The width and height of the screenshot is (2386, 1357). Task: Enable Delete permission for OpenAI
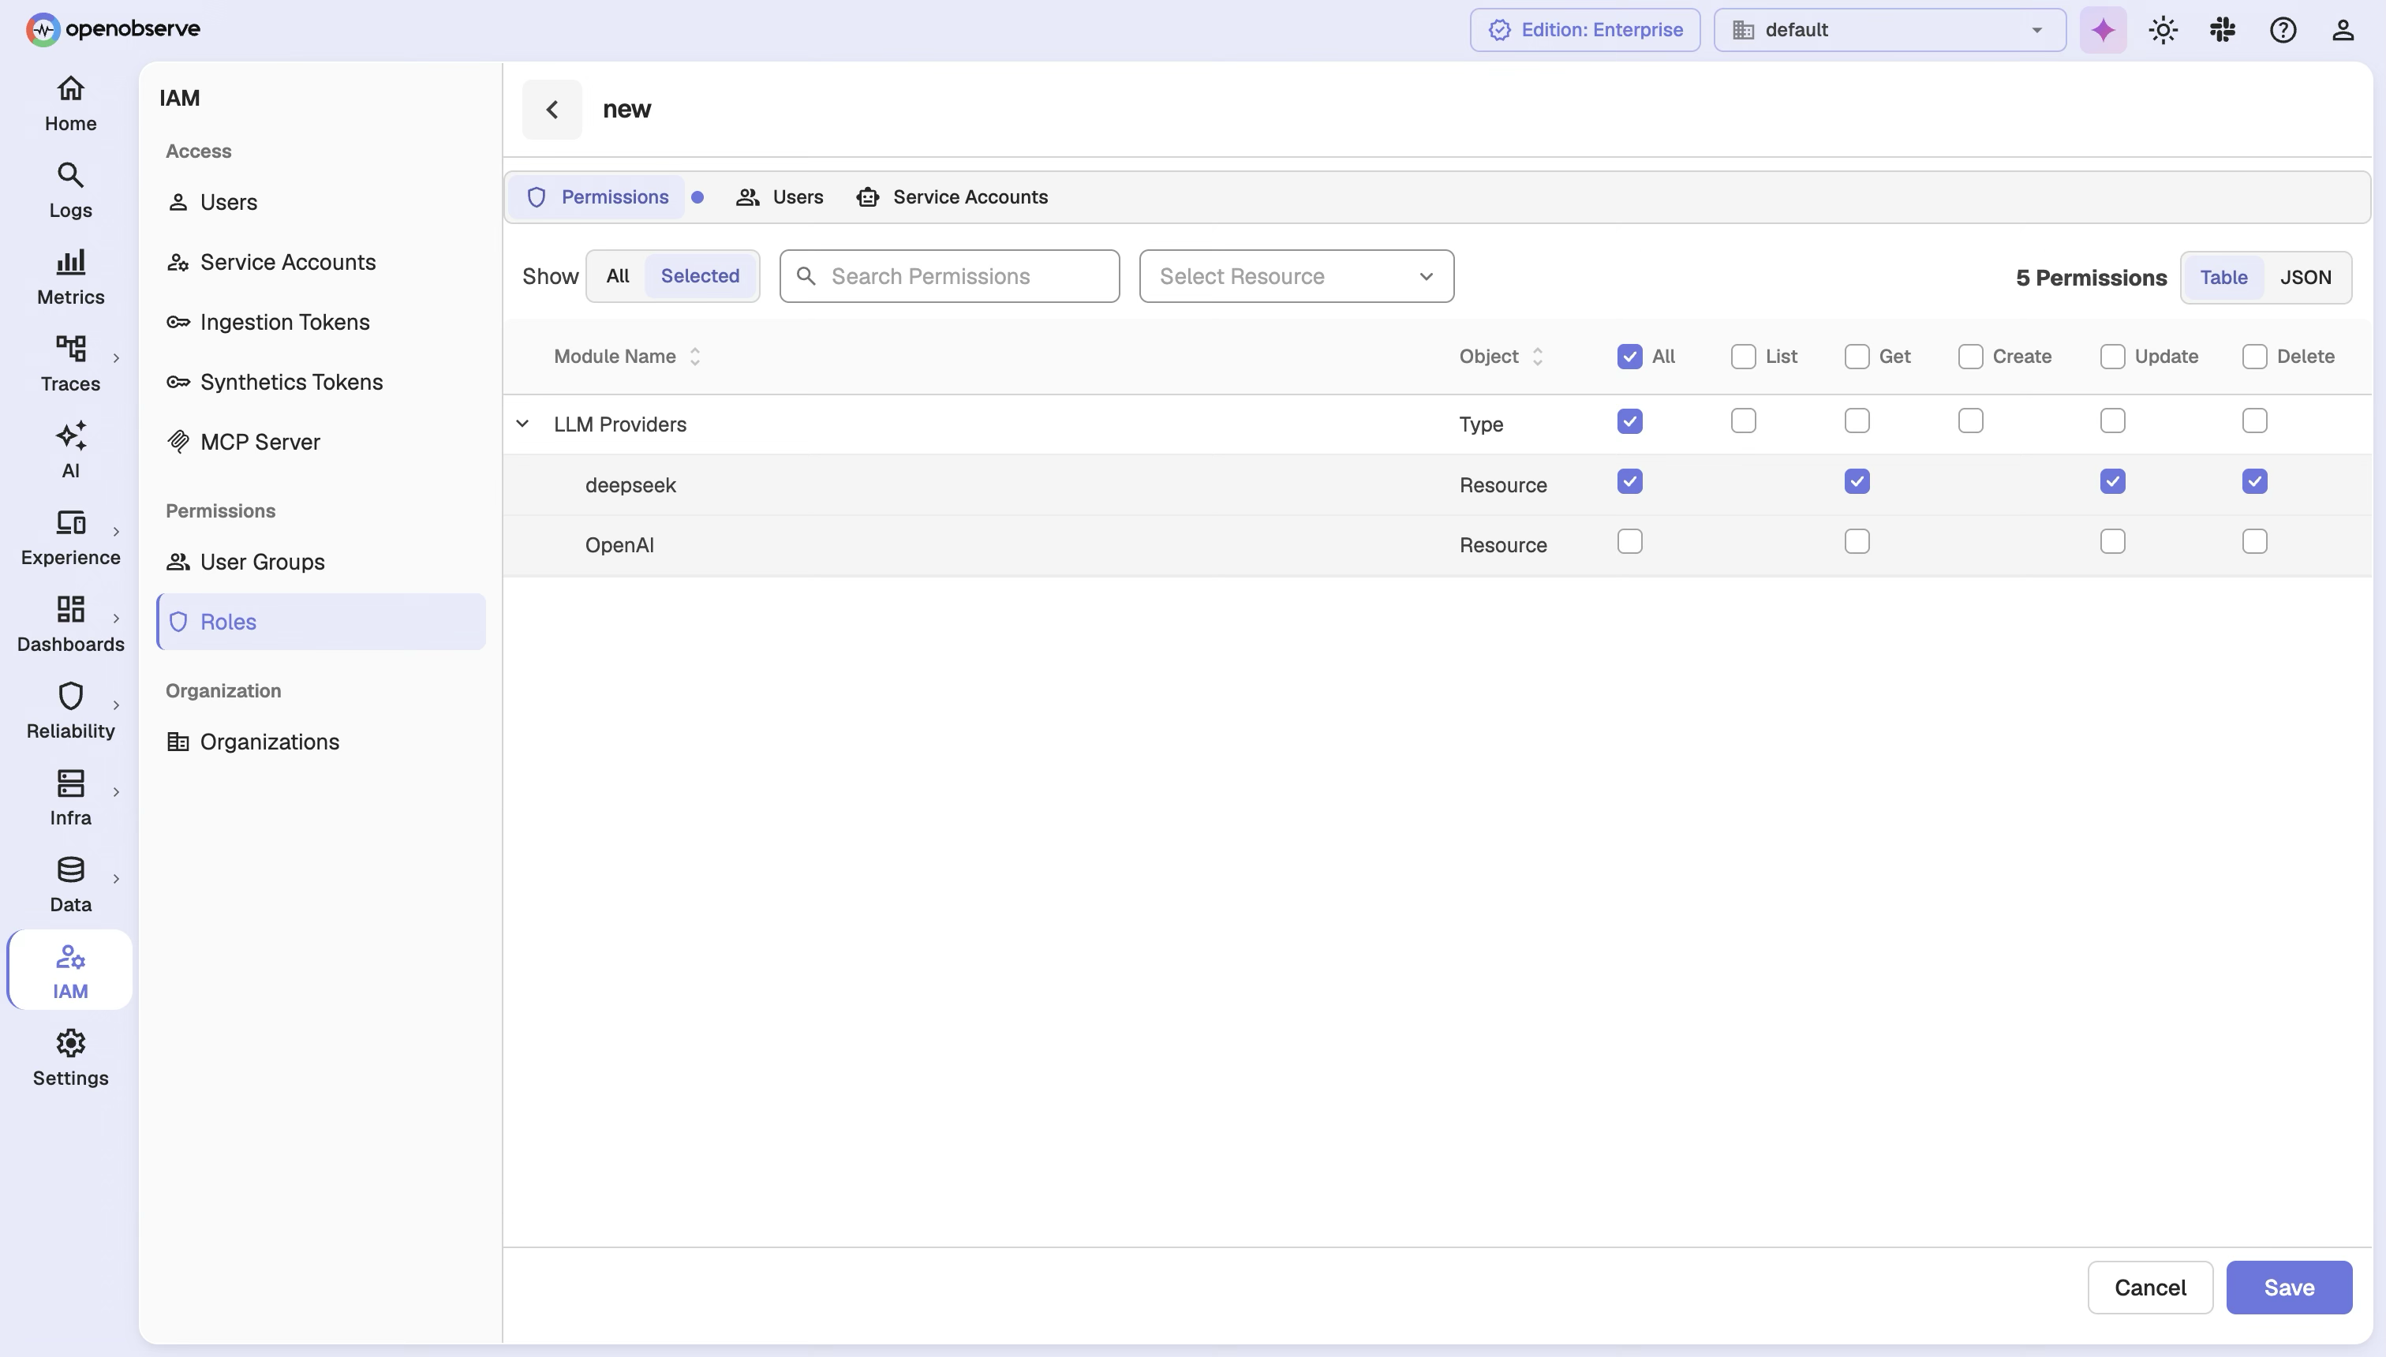point(2253,541)
